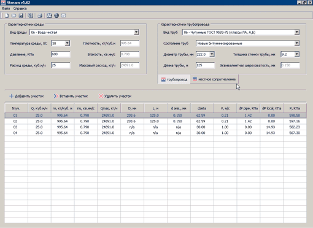Click the Длина трубы input field
This screenshot has width=313, height=228.
pos(205,65)
